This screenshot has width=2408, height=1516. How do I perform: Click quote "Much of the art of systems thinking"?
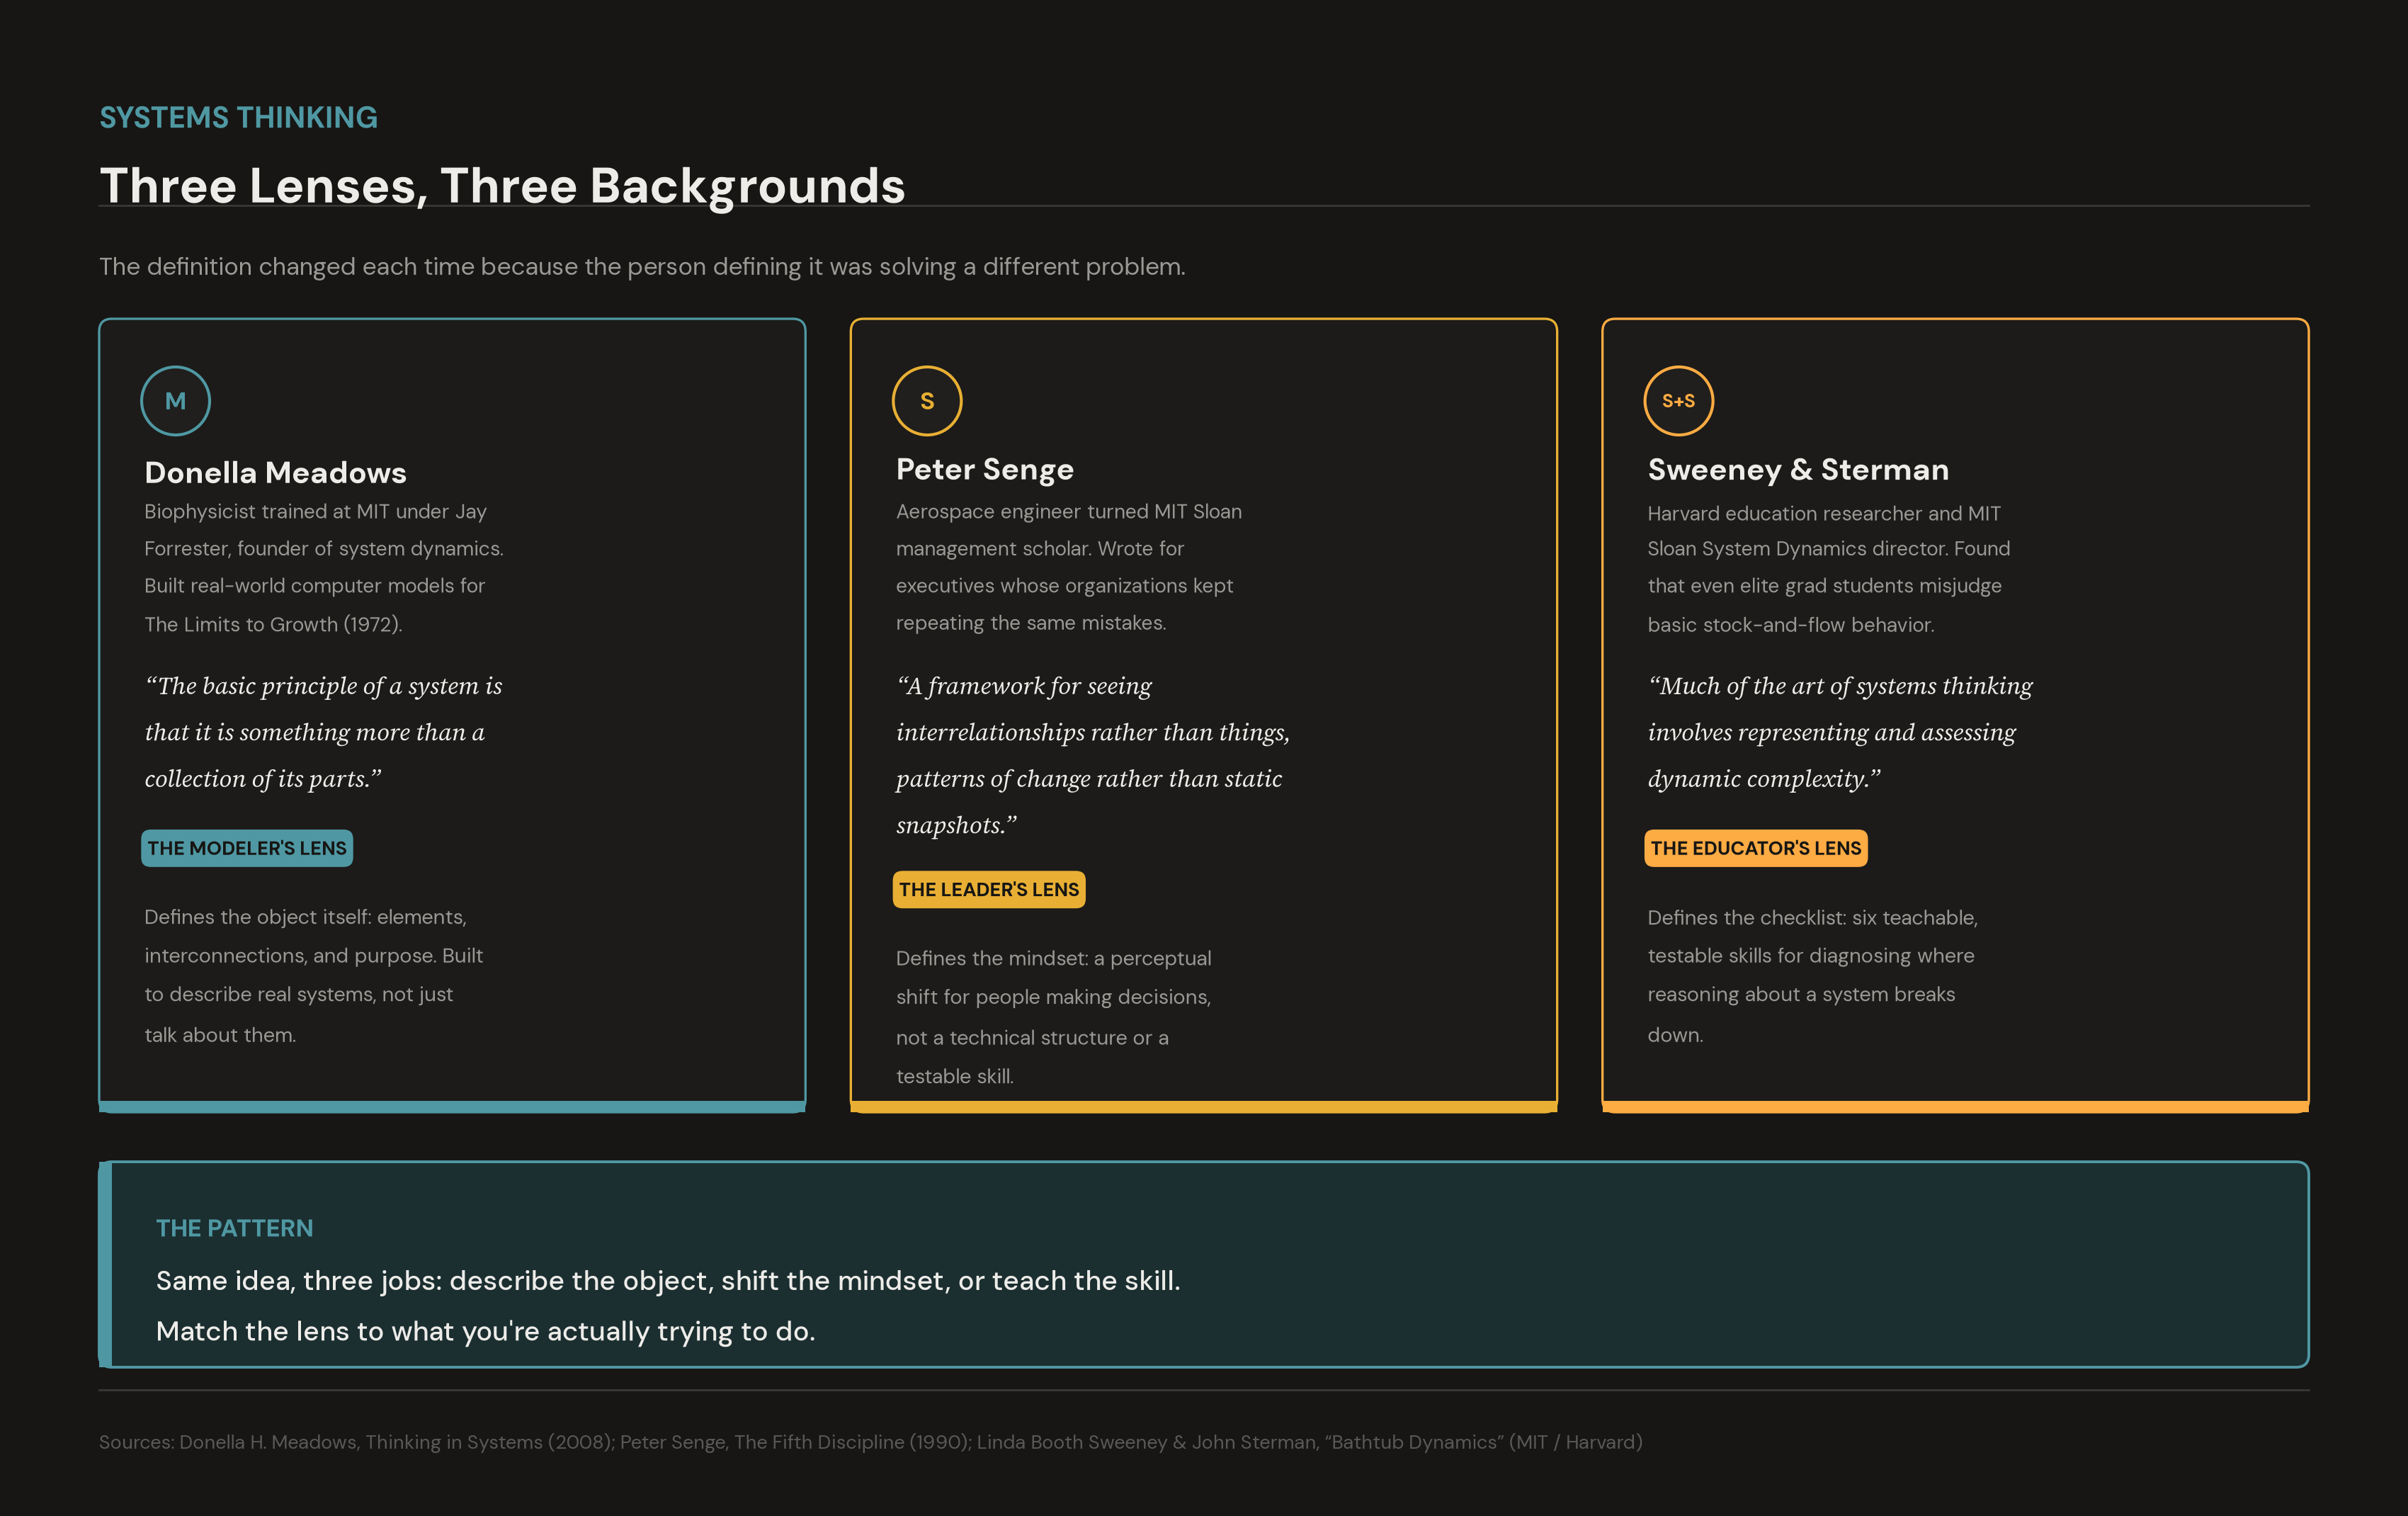click(1840, 732)
